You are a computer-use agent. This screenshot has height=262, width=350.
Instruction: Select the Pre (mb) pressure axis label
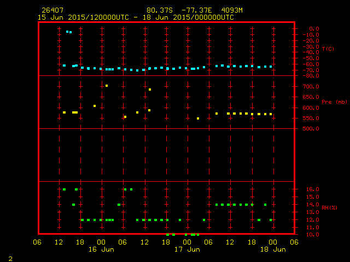pyautogui.click(x=334, y=102)
